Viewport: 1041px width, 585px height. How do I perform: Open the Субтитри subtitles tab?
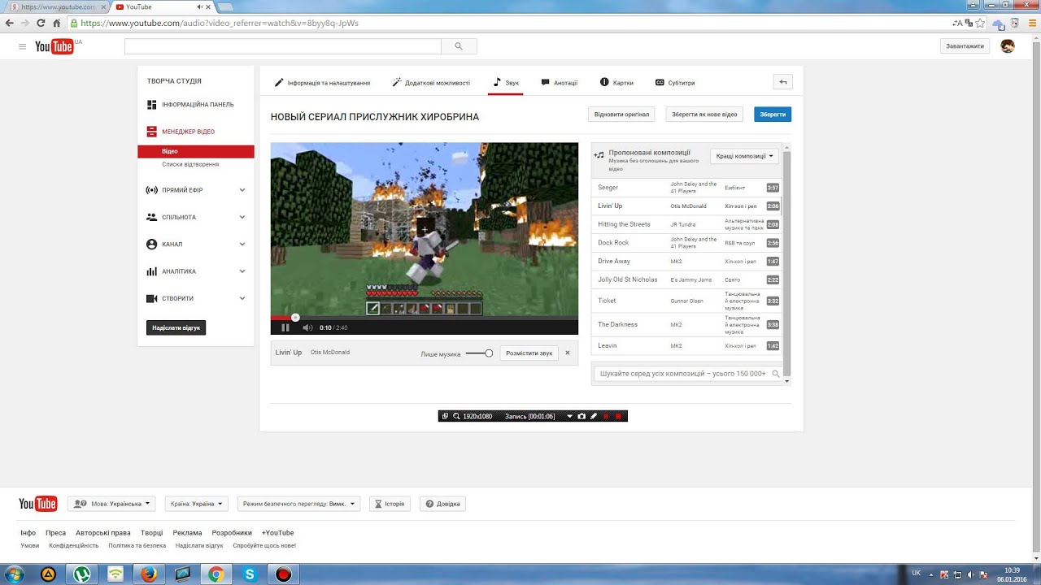pos(675,82)
